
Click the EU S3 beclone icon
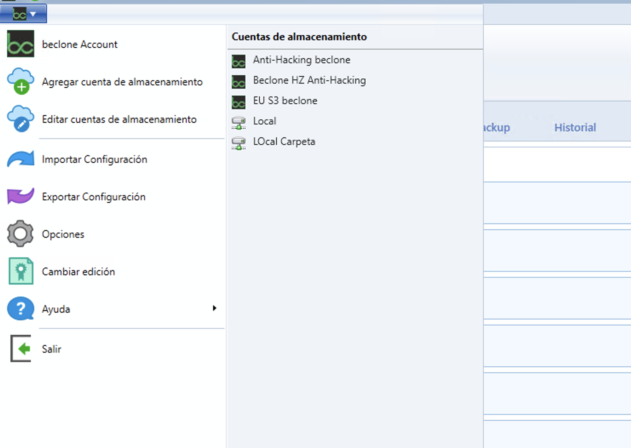click(238, 102)
